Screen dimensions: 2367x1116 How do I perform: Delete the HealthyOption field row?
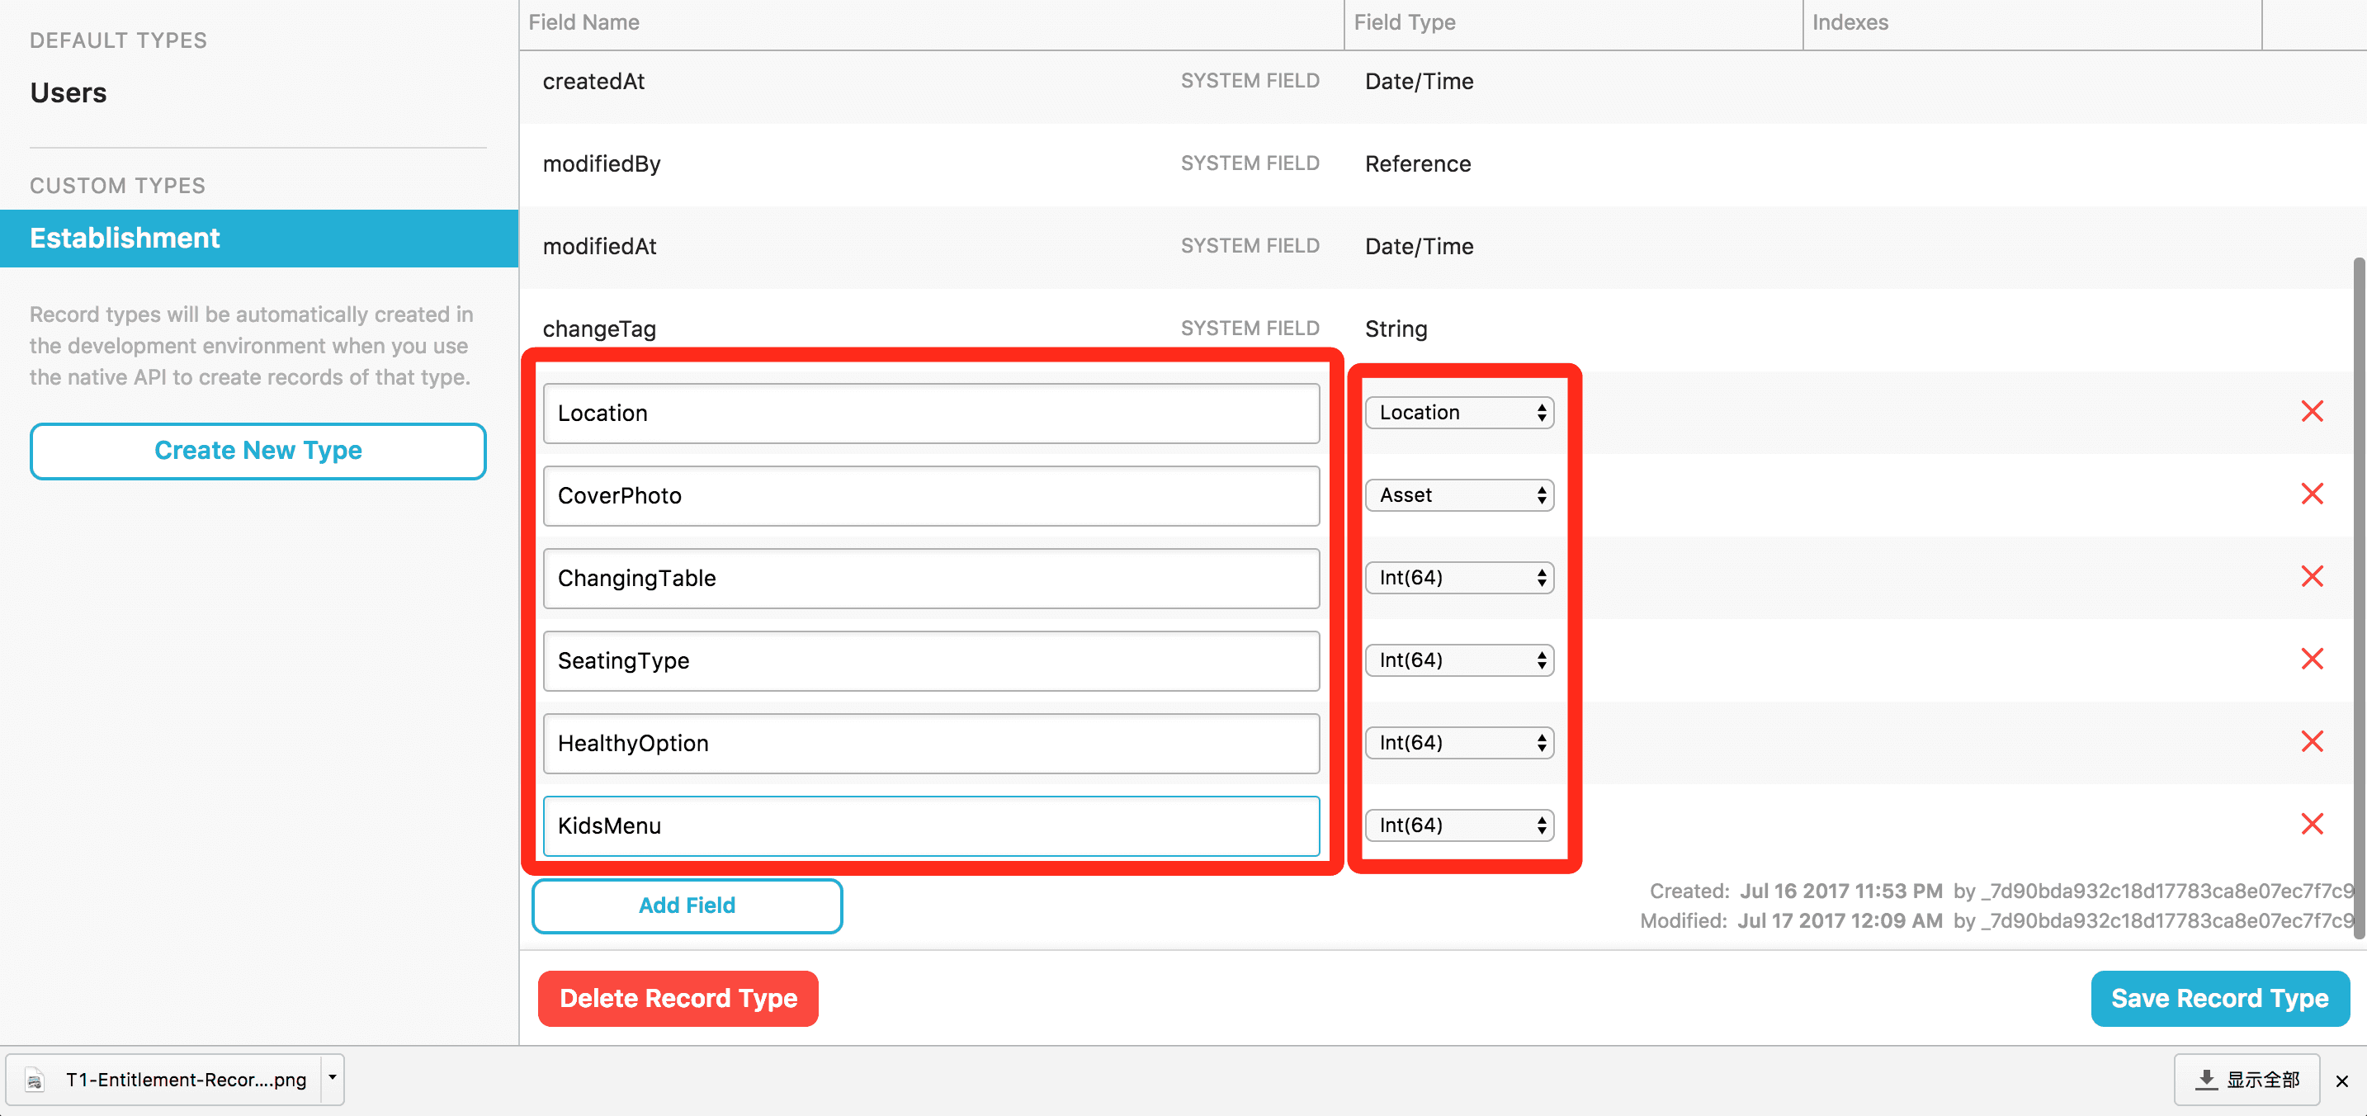(2312, 742)
